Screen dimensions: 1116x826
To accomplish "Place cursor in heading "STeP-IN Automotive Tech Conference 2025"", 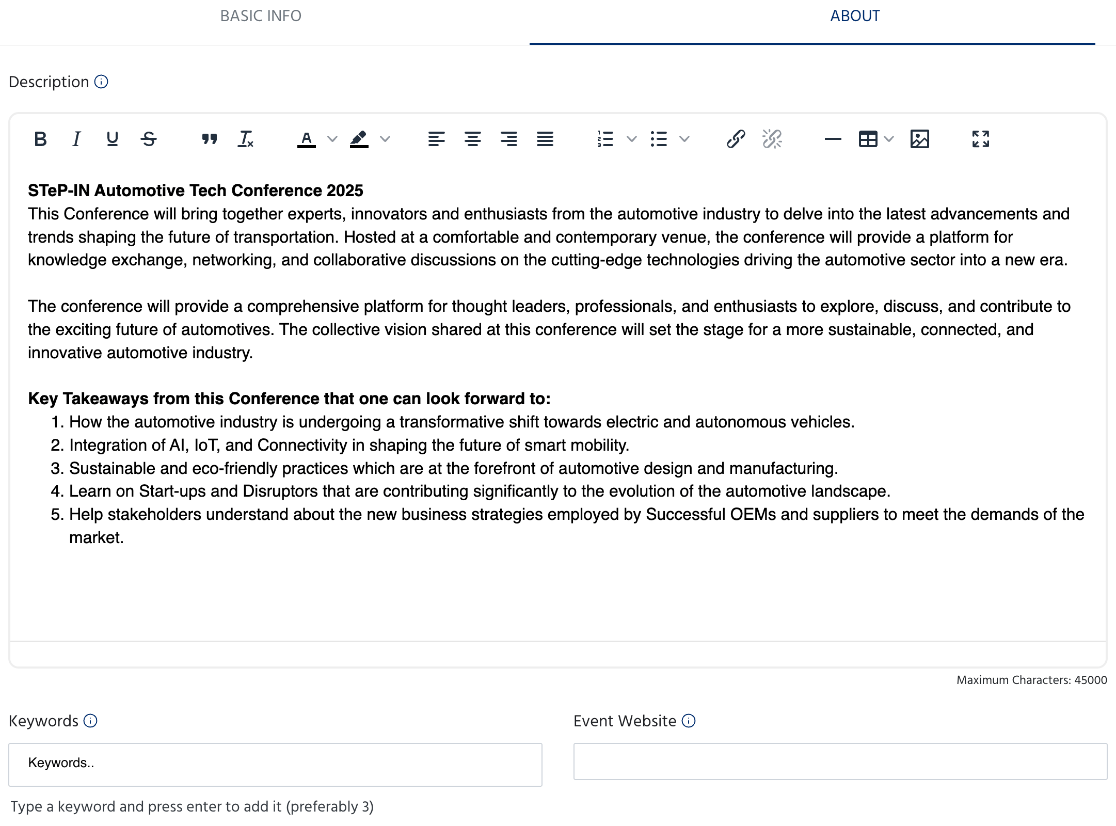I will click(x=196, y=190).
